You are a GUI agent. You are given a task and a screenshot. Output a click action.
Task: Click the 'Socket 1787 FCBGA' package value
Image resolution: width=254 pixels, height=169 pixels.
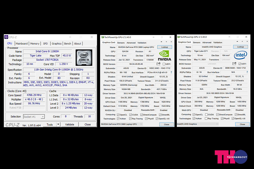[x=47, y=60]
